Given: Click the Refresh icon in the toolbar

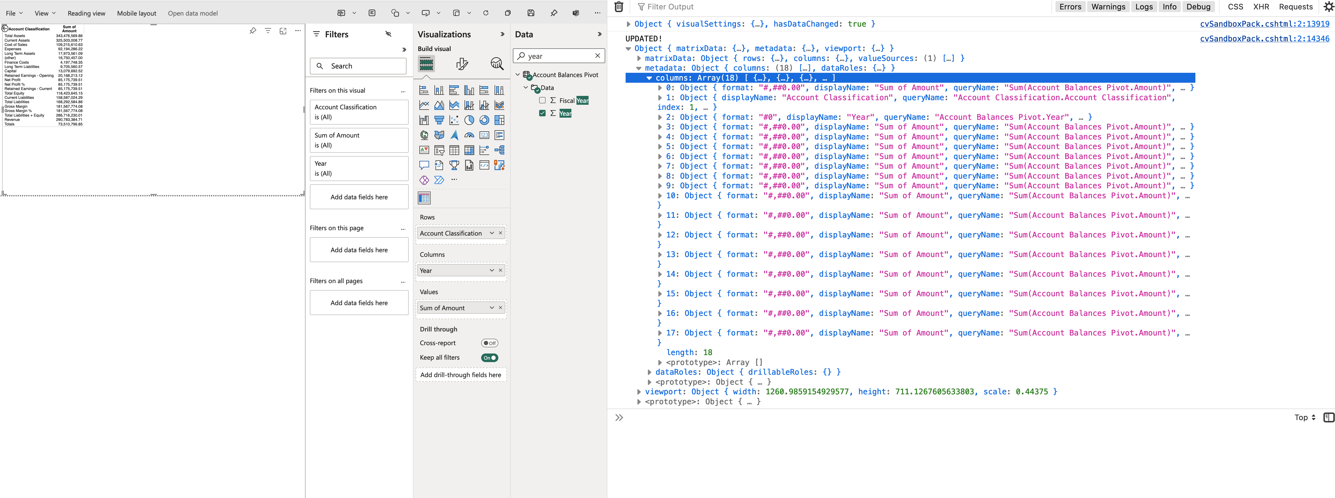Looking at the screenshot, I should [486, 13].
